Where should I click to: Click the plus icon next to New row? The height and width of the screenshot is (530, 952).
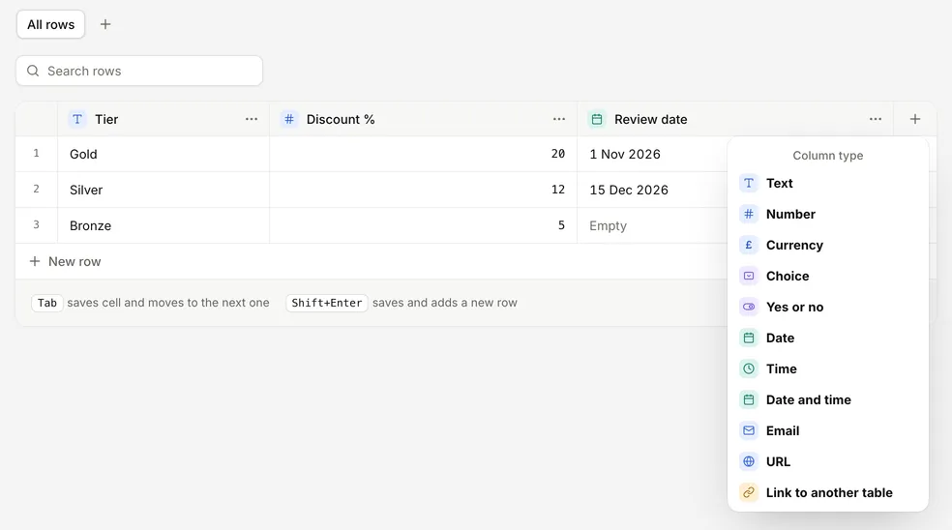point(35,261)
